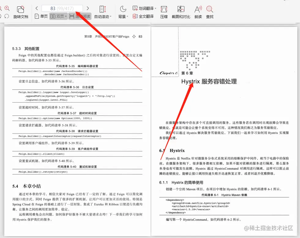This screenshot has width=300, height=238.
Task: Click 全文翻译 full text translation
Action: [143, 16]
